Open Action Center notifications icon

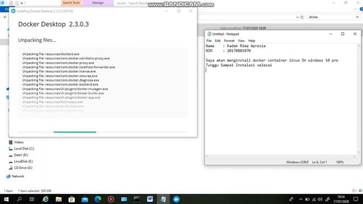click(x=356, y=199)
